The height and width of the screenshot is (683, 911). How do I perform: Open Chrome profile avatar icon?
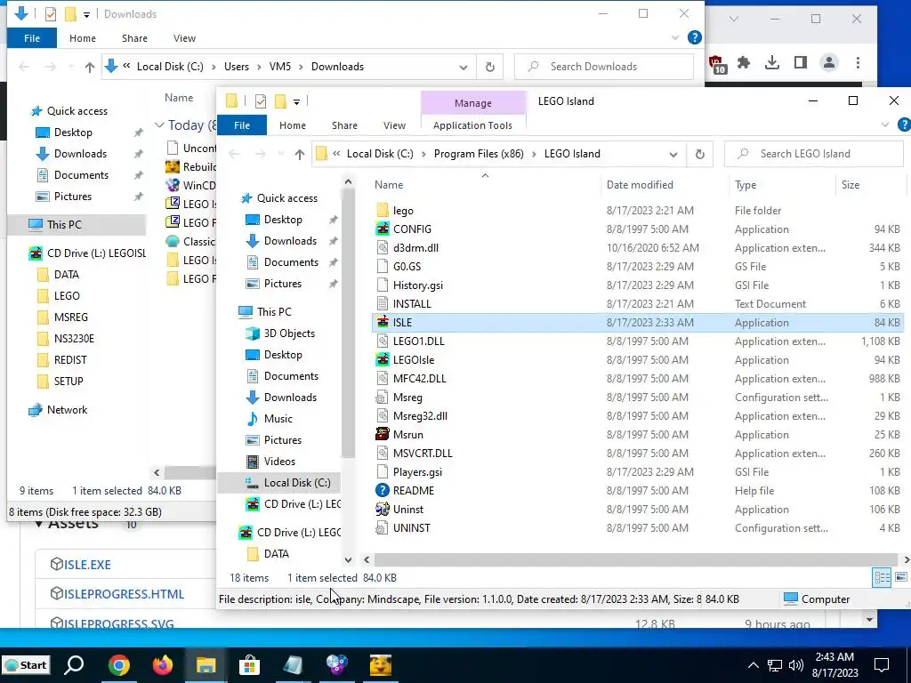[829, 63]
